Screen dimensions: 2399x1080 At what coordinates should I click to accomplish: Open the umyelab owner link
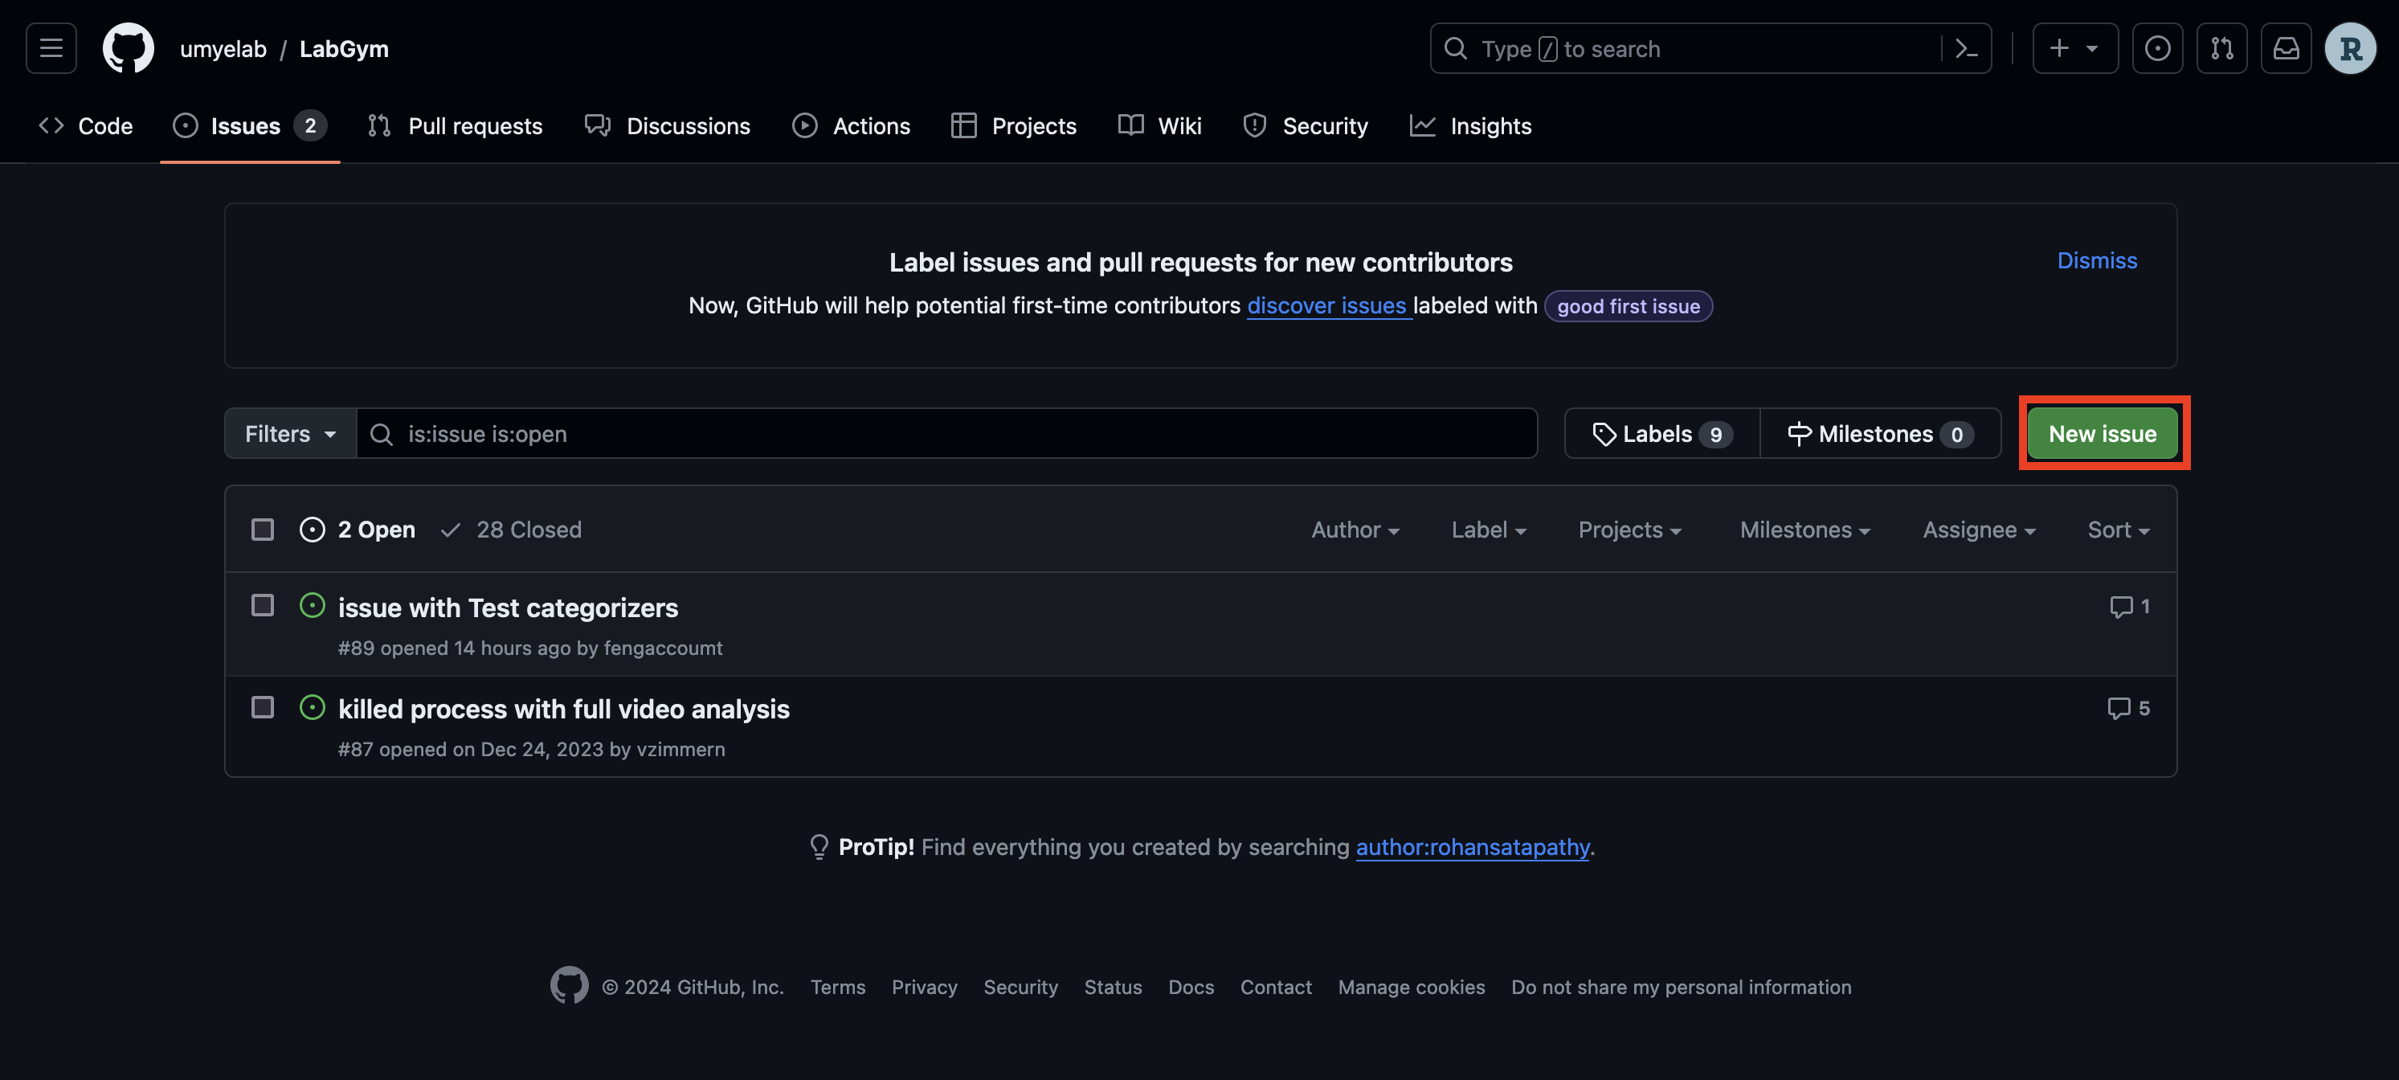tap(223, 48)
